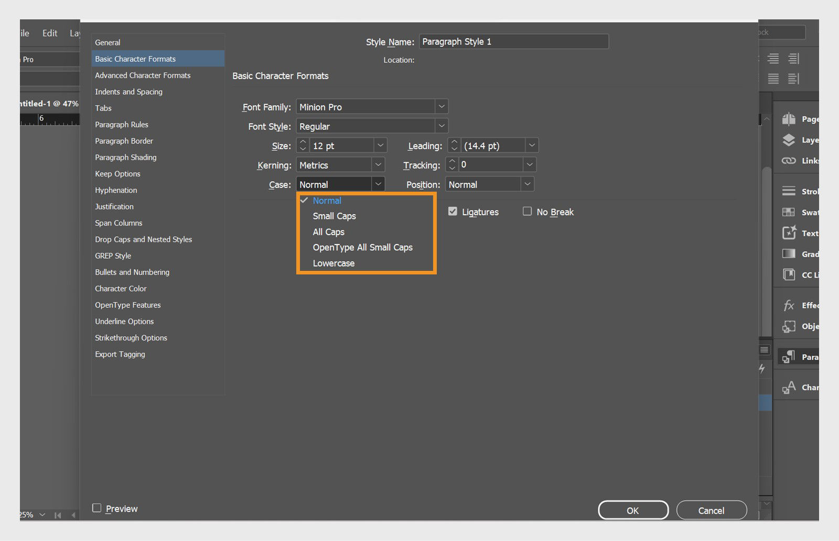Enable the Preview checkbox
This screenshot has width=839, height=541.
pos(96,508)
